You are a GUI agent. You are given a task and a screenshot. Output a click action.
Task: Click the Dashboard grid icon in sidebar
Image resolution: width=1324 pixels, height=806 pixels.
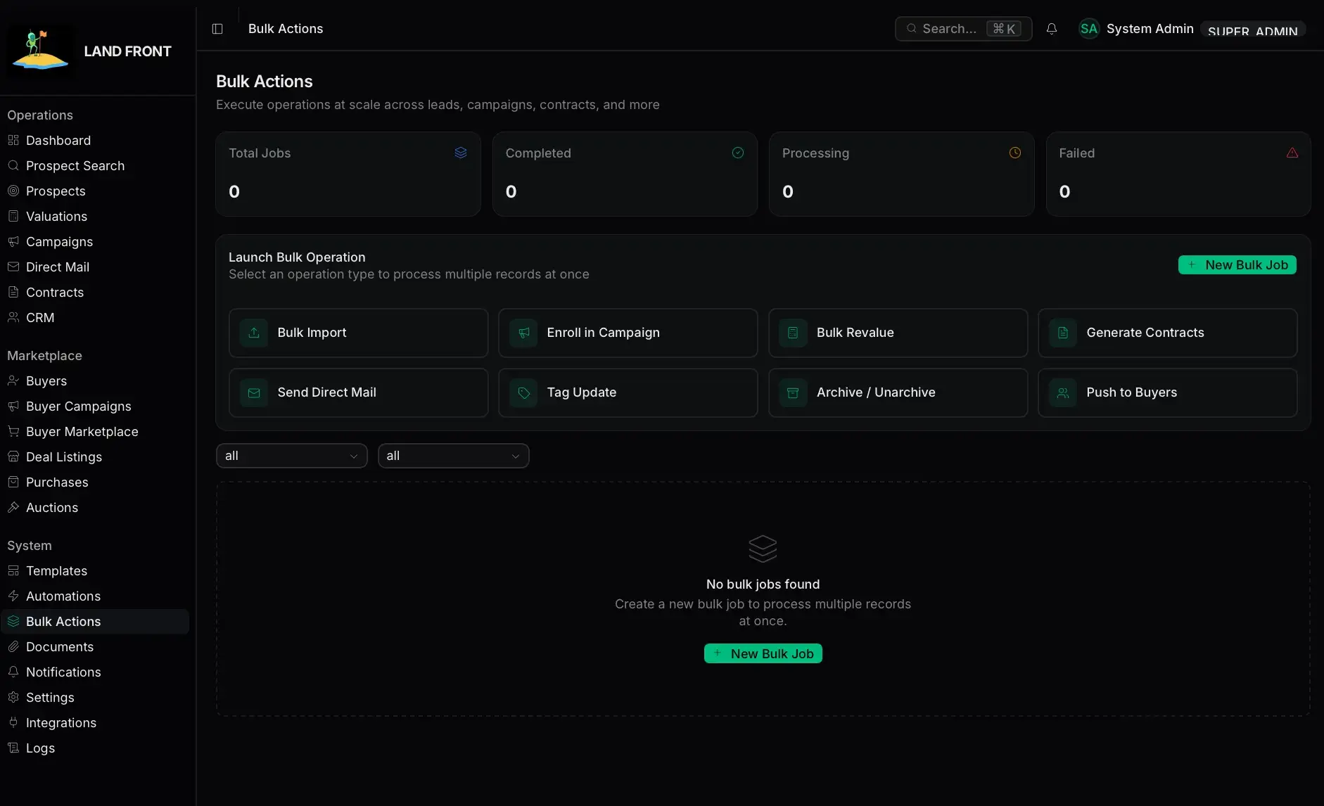click(13, 140)
